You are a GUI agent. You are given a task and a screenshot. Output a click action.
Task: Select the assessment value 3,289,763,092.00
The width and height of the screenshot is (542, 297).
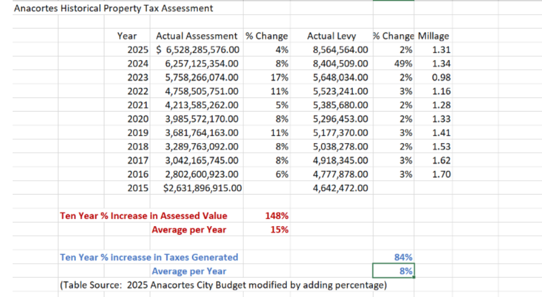(x=201, y=146)
